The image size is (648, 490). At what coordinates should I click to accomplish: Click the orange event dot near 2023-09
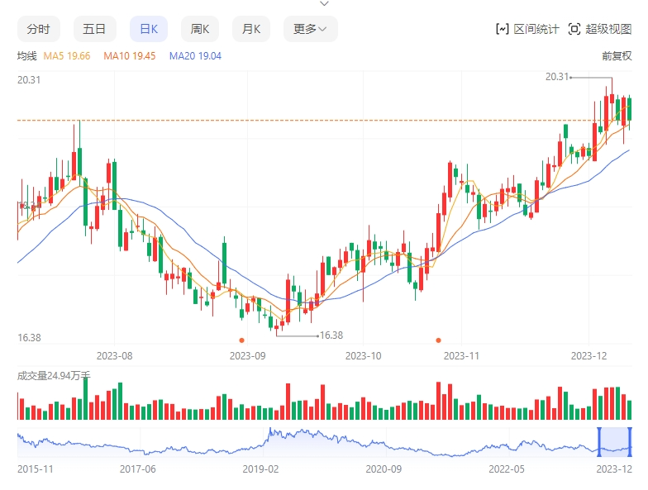tap(241, 340)
